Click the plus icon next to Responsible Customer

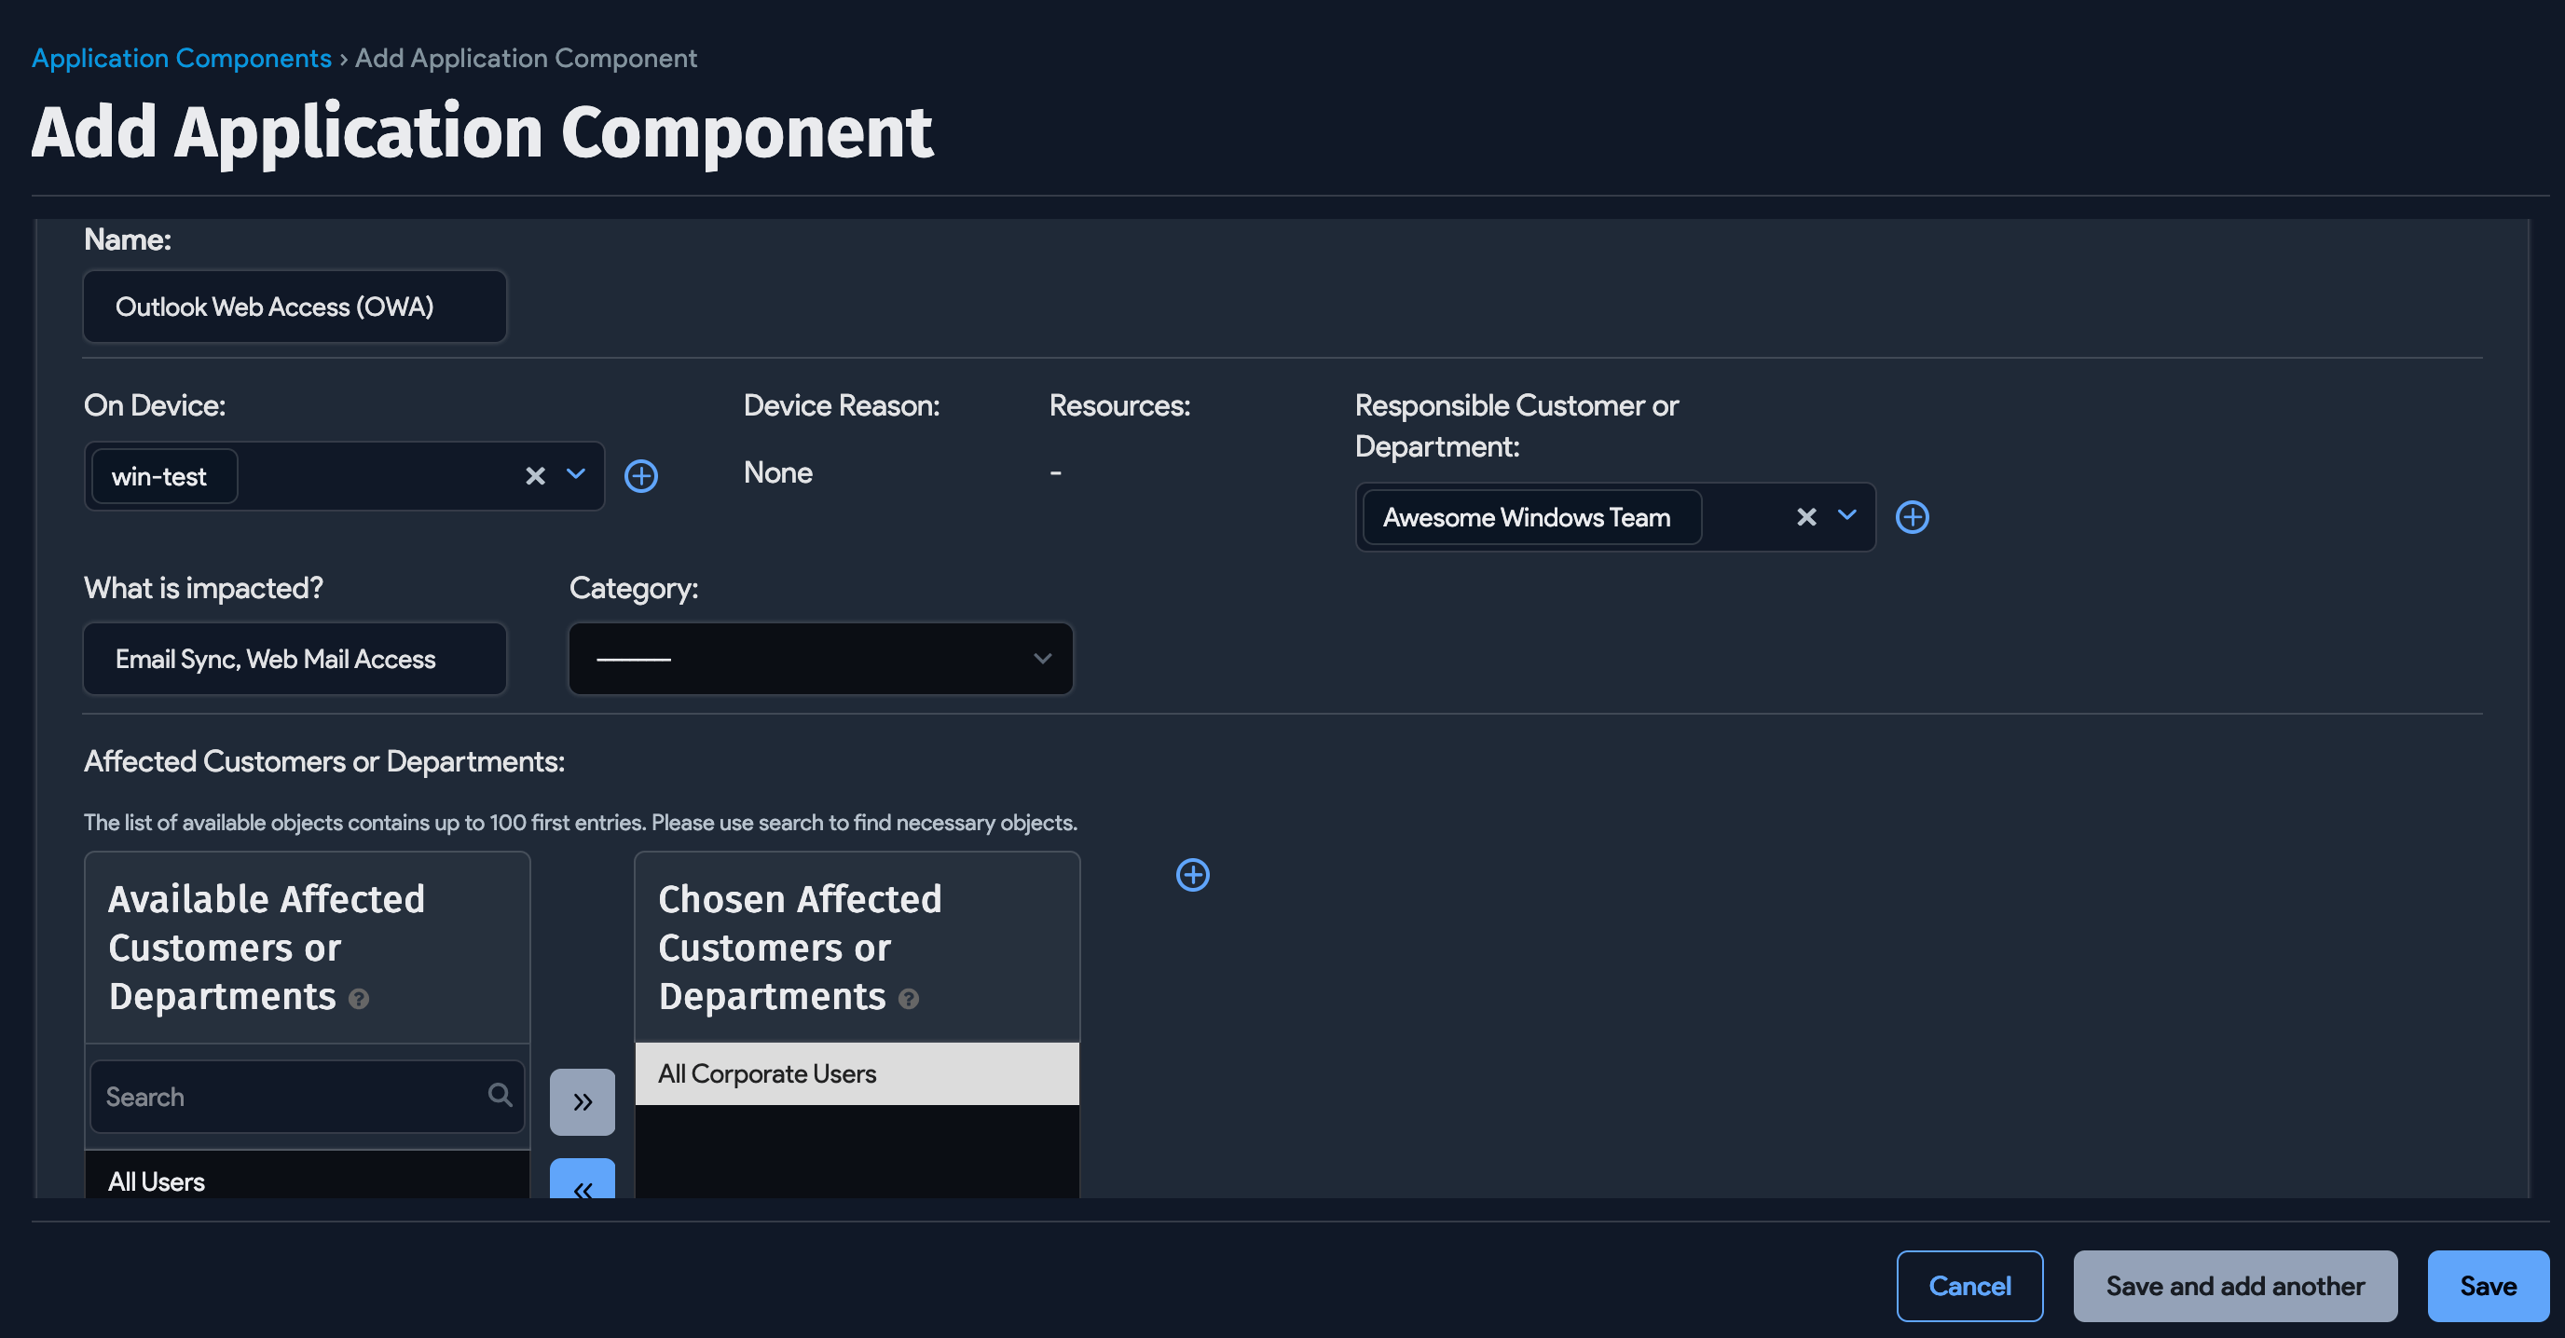pos(1913,517)
